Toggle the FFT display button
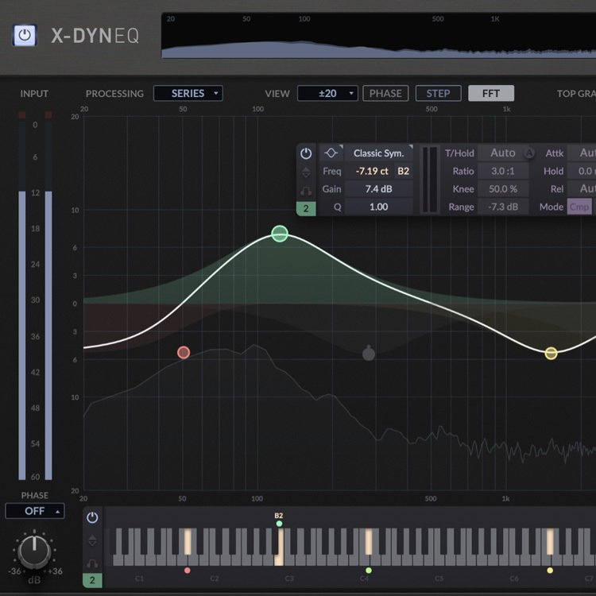 491,93
